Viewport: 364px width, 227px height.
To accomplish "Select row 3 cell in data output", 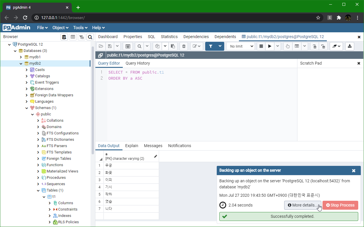I will tap(131, 180).
